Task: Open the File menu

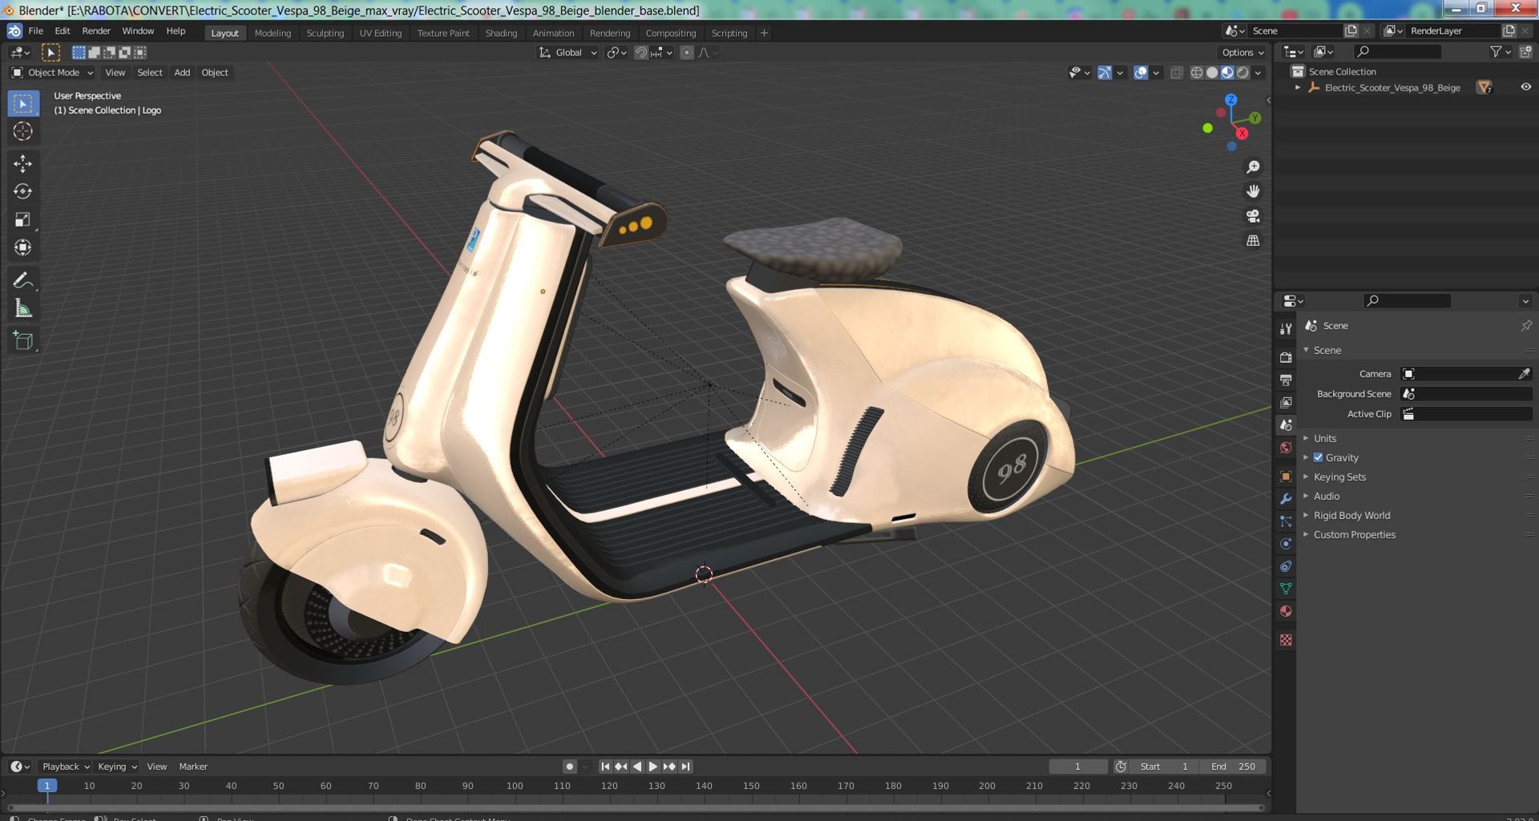Action: pyautogui.click(x=35, y=31)
